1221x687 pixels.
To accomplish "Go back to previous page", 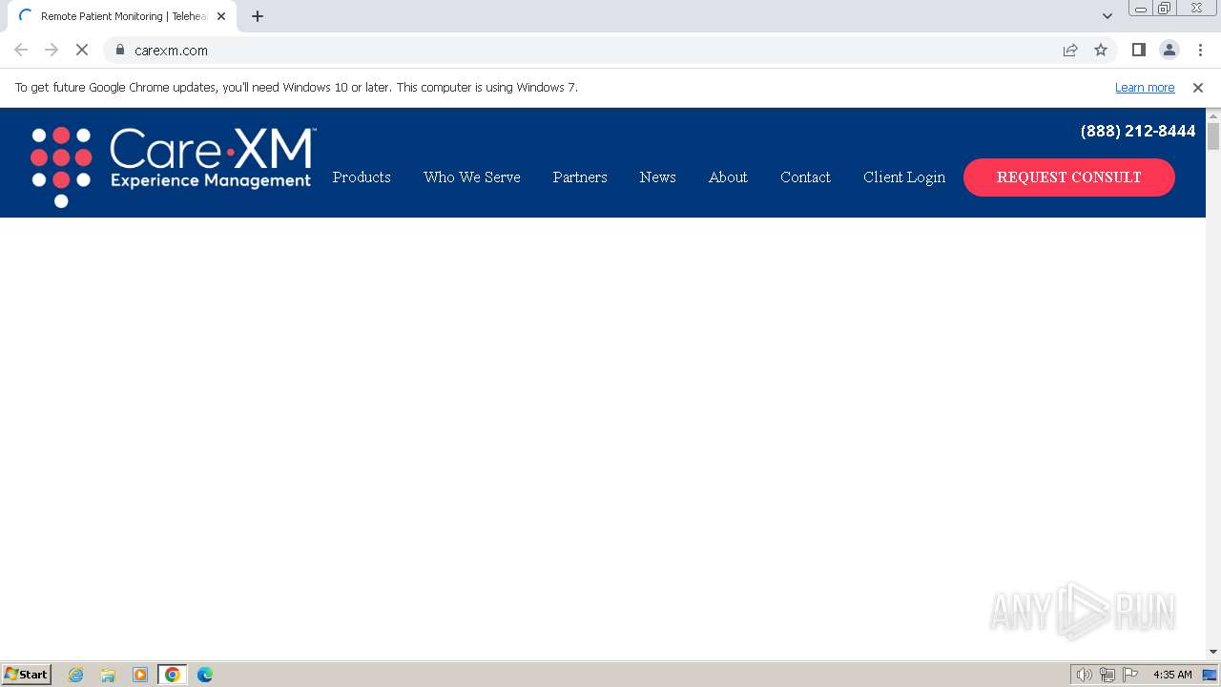I will 21,50.
